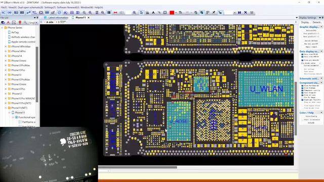Expand the iPhone12ProMax folder
The width and height of the screenshot is (324, 182).
click(6, 80)
